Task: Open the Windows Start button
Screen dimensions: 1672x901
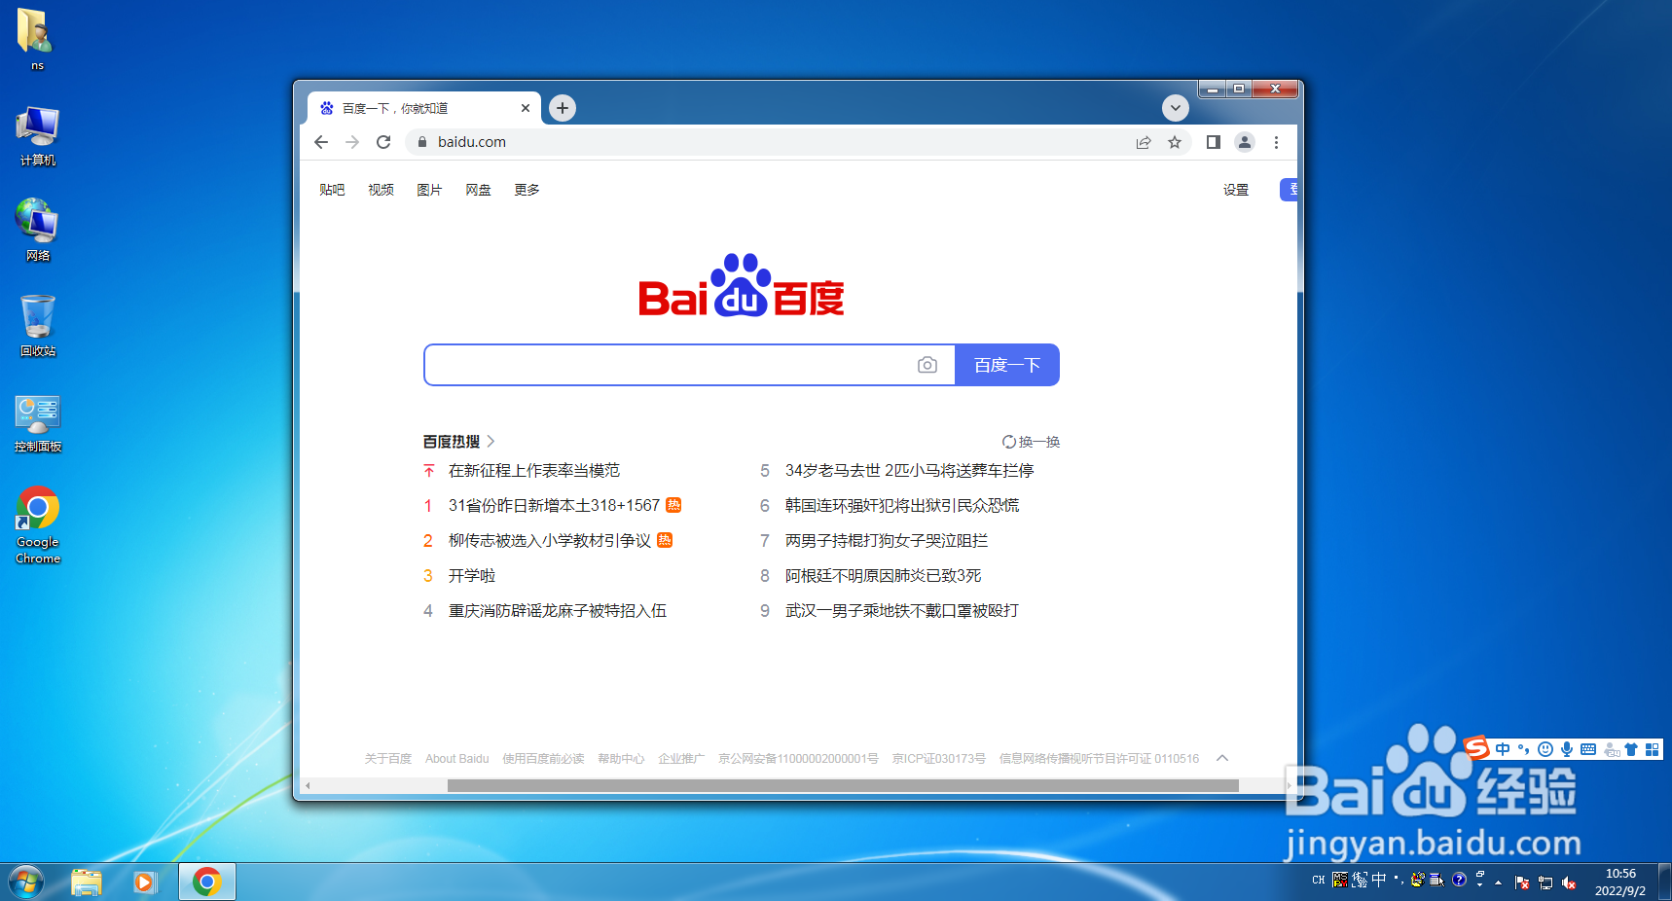Action: 26,883
